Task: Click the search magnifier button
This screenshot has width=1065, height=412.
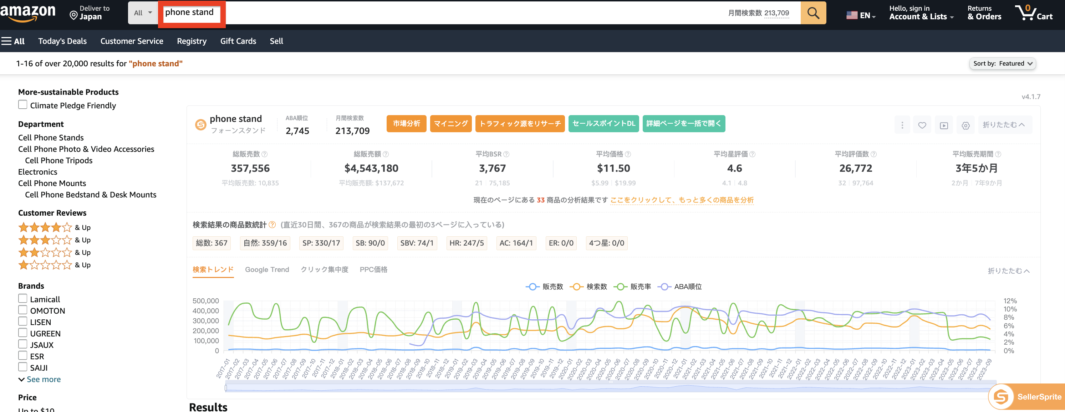Action: tap(813, 13)
